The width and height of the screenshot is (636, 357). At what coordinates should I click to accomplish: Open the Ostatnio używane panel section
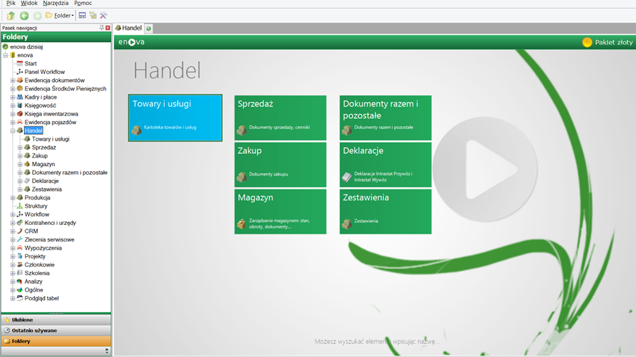[x=56, y=330]
